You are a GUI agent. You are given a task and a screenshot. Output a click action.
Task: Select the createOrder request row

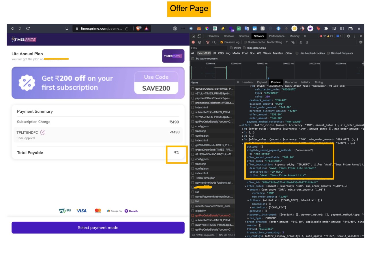[x=212, y=150]
